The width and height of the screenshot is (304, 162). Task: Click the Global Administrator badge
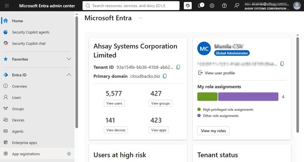[x=232, y=53]
